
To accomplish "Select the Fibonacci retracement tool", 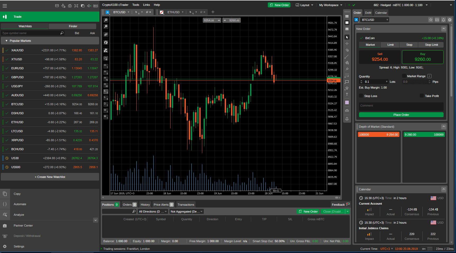I will tap(347, 75).
